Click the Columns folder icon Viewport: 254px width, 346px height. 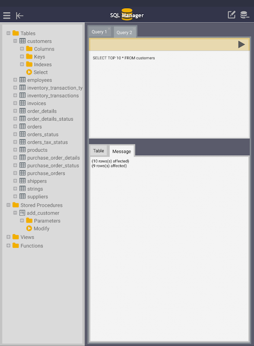coord(29,48)
